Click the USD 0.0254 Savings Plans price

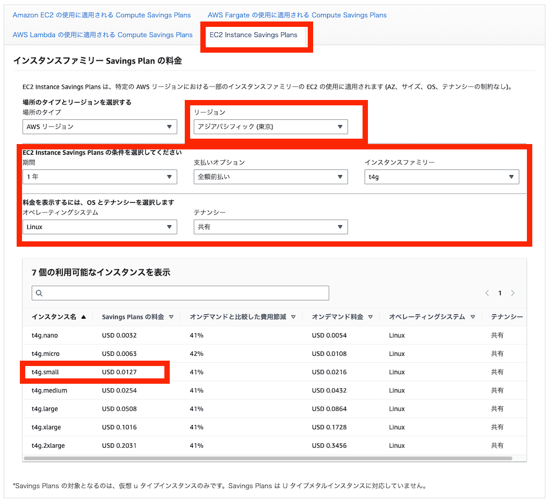tap(119, 390)
